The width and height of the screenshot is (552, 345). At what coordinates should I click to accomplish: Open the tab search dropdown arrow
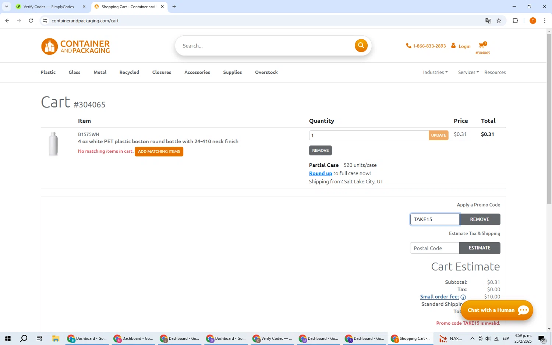6,7
